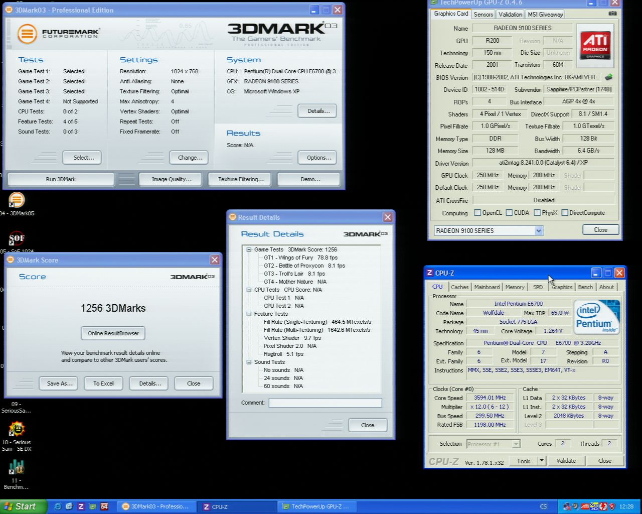Viewport: 642px width, 514px height.
Task: Click the 3DMark Score window title icon
Action: pos(11,260)
